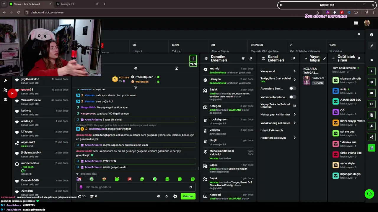378x212 pixels.
Task: Click voxiuss top gifter name
Action: [x=124, y=77]
